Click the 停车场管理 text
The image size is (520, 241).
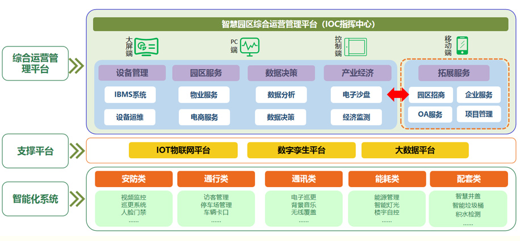click(x=216, y=205)
